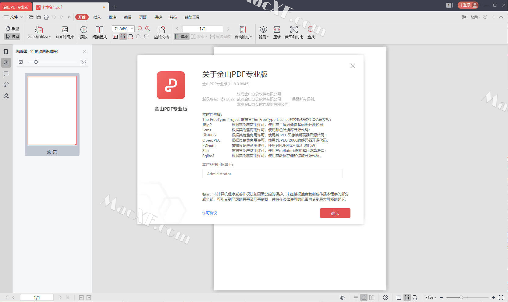Switch to the 批注 ribbon tab

pyautogui.click(x=112, y=17)
